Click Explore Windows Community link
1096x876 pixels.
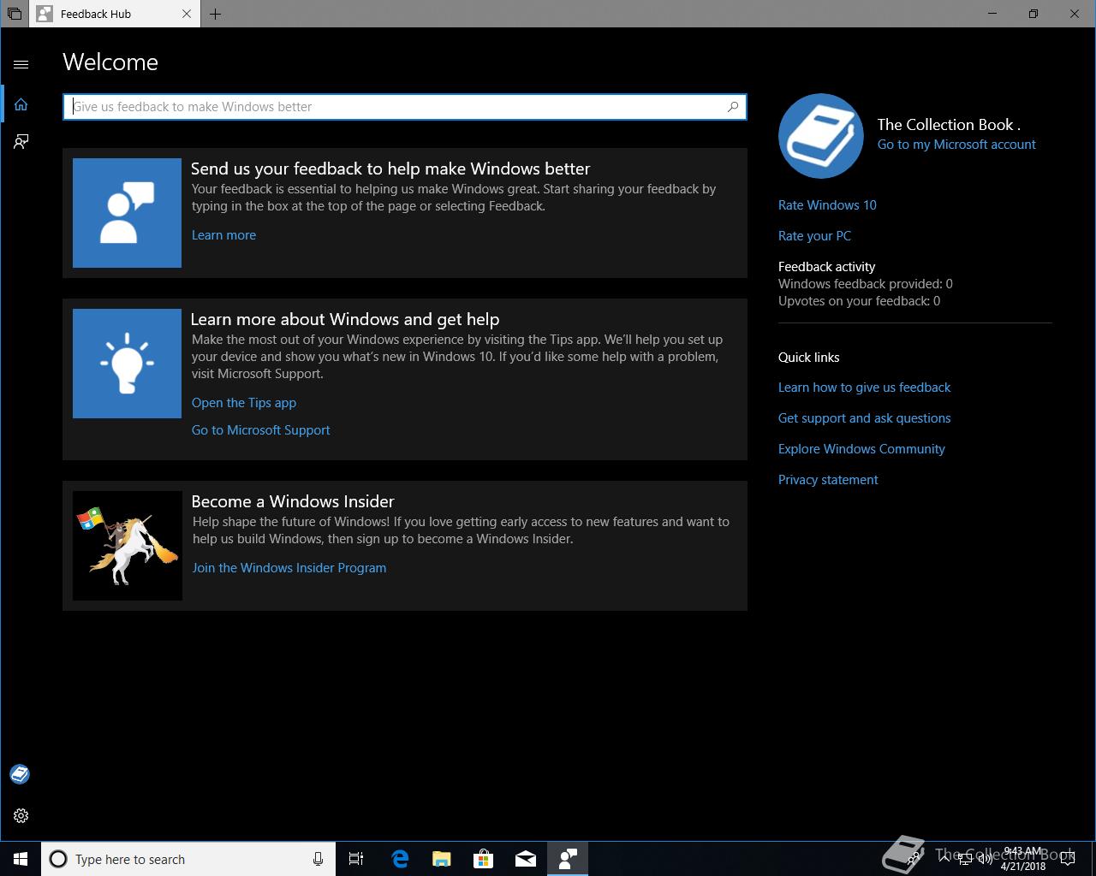click(861, 449)
